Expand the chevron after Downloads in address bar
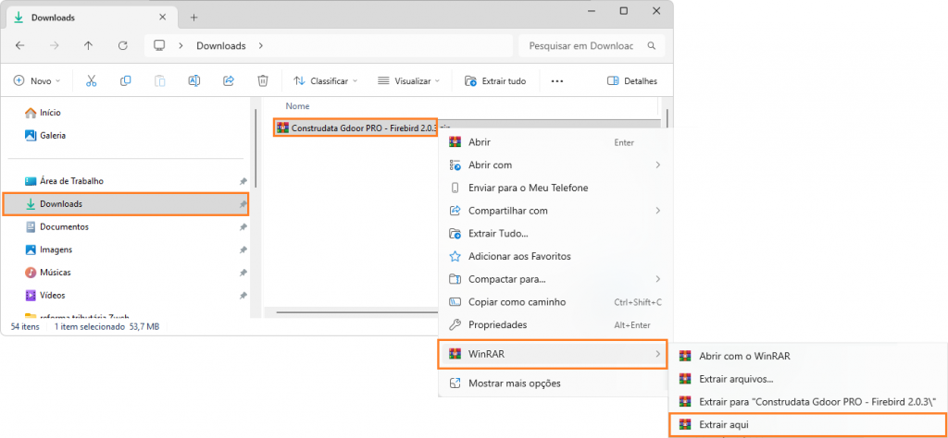 (260, 46)
